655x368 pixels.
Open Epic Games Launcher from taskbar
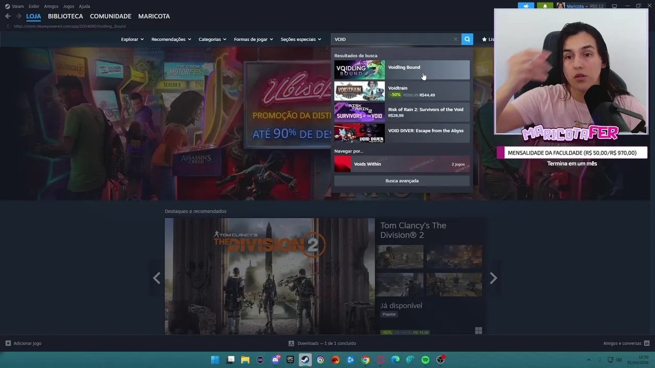290,360
